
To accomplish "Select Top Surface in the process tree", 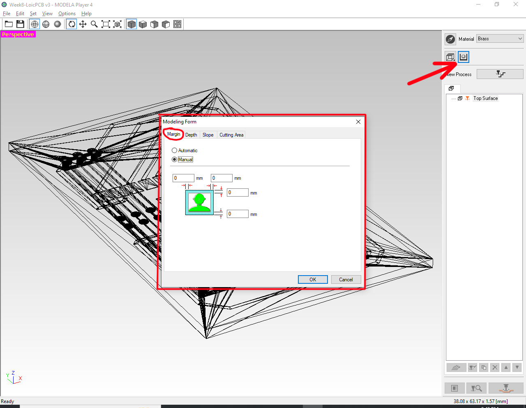I will coord(485,98).
